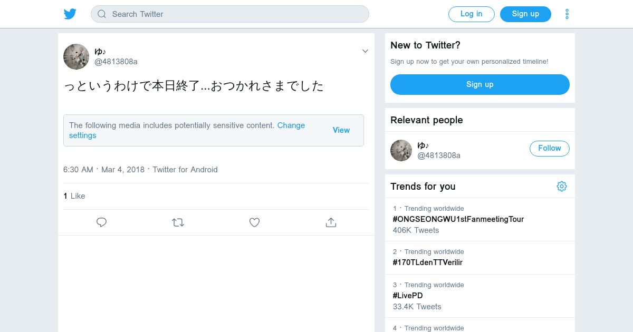Expand the tweet options chevron
The image size is (633, 332).
tap(365, 51)
